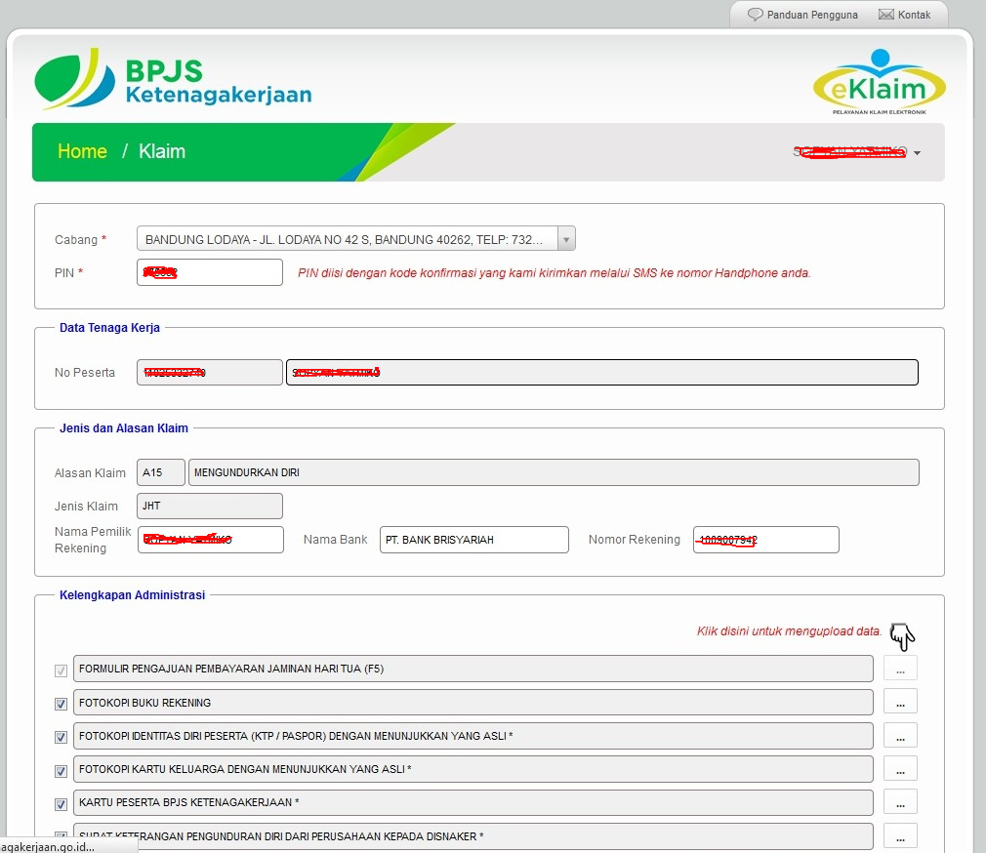Open upload for Fotokopi Kartu Keluarga
Screen dimensions: 986x853
click(900, 769)
